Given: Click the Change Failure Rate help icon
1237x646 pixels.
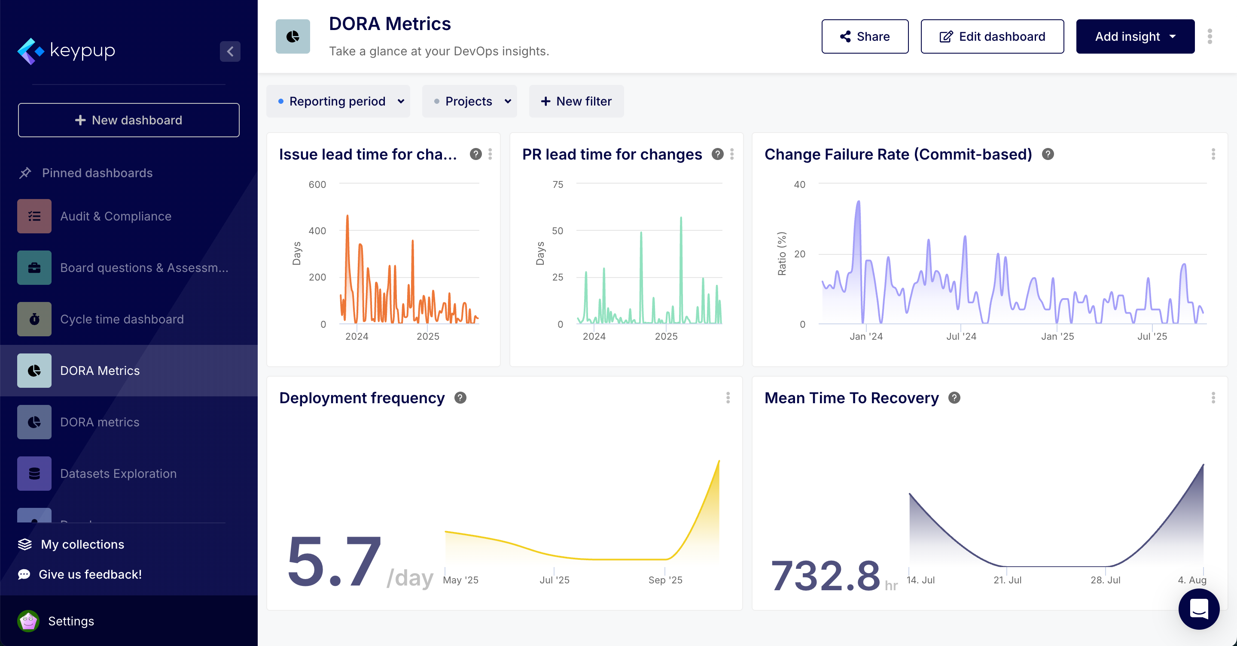Looking at the screenshot, I should [1047, 154].
